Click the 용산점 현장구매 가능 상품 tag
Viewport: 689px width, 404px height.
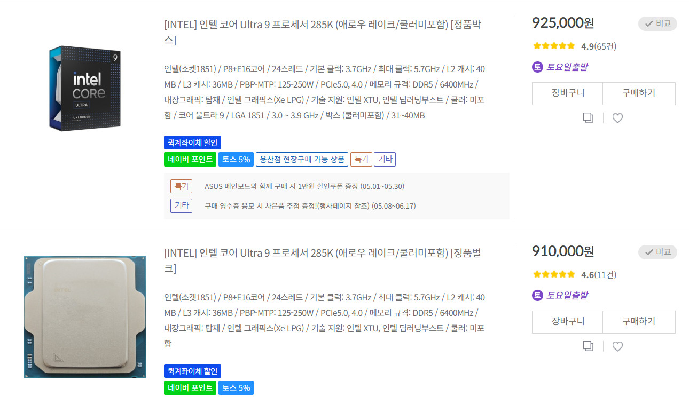point(302,159)
